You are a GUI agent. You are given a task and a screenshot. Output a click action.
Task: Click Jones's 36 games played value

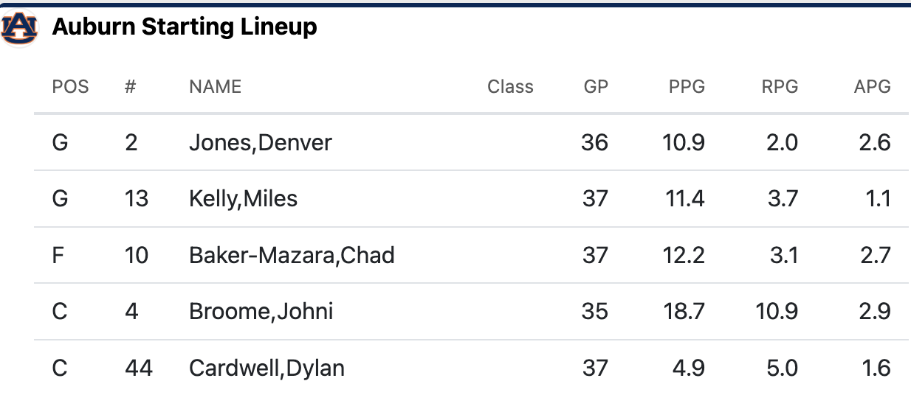tap(594, 142)
